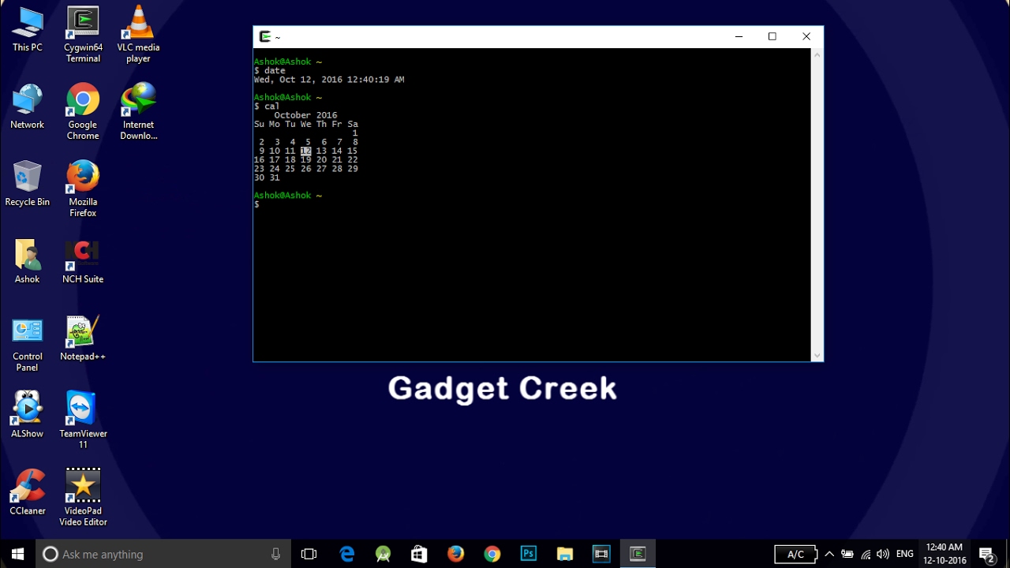The height and width of the screenshot is (568, 1010).
Task: Select the CCleaner desktop icon
Action: pos(27,493)
